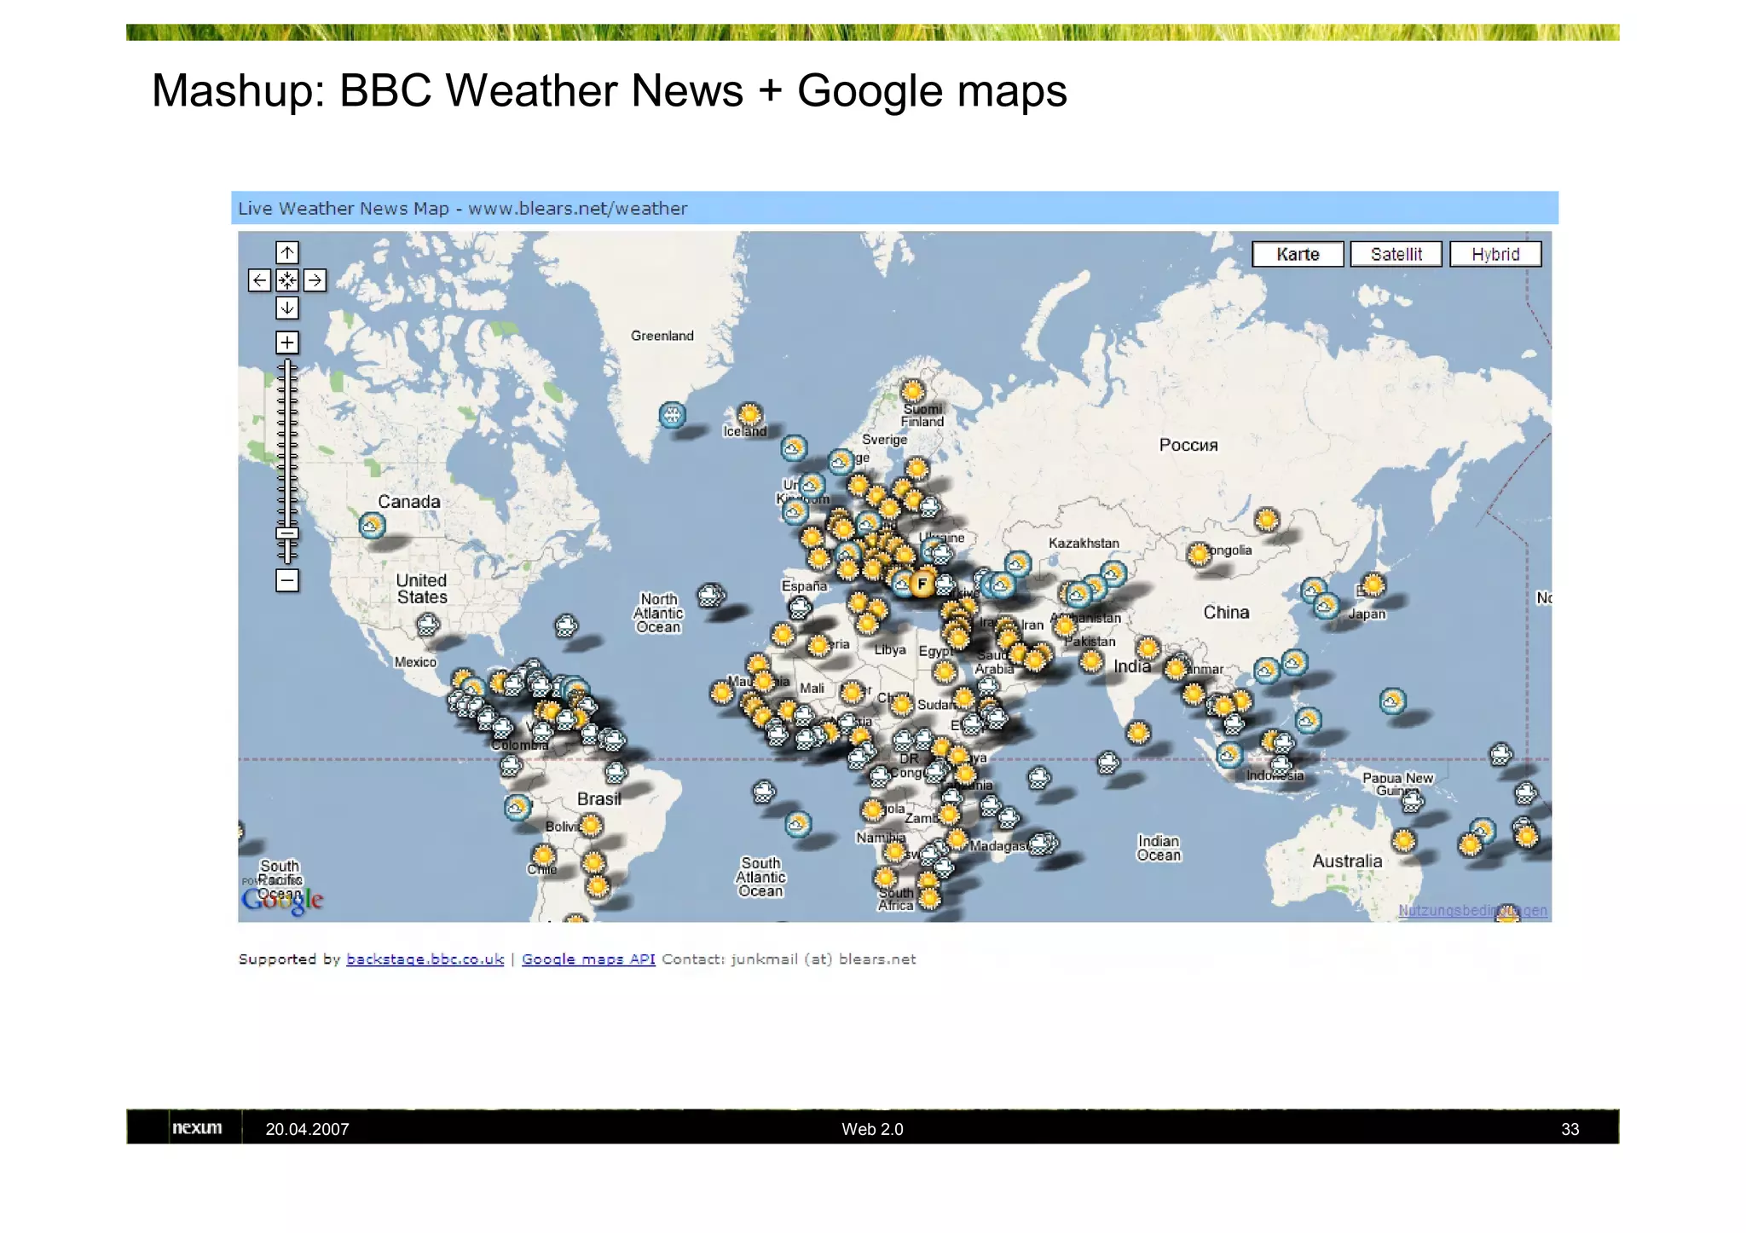Viewport: 1746px width, 1233px height.
Task: Zoom out with the minus button
Action: [287, 581]
